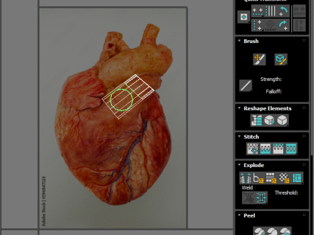Click the Stitch rollout drag grip

point(304,136)
